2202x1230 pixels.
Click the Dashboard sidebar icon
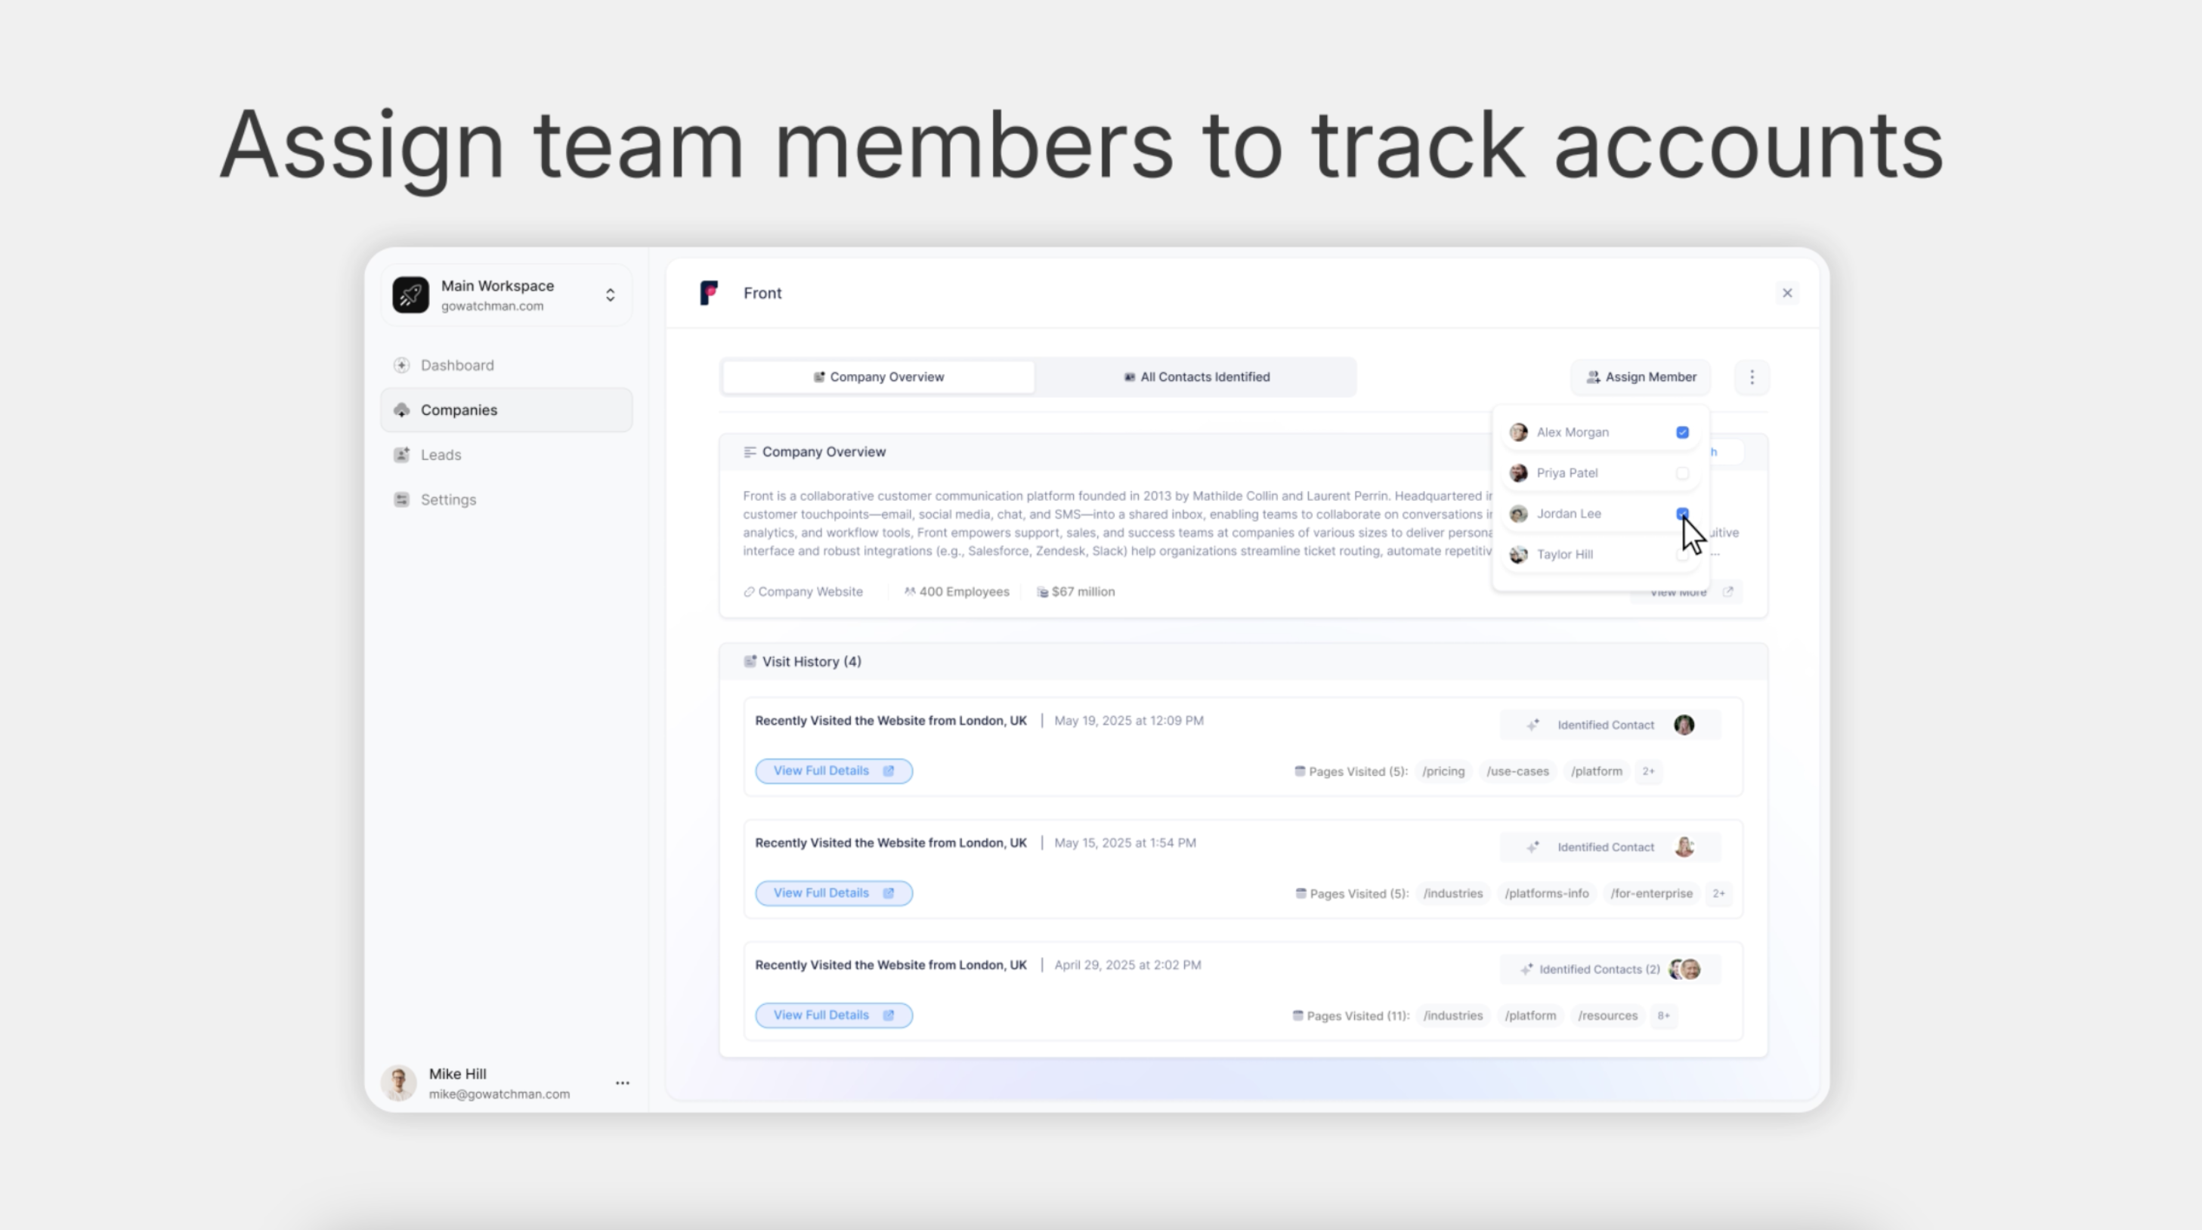pos(401,365)
